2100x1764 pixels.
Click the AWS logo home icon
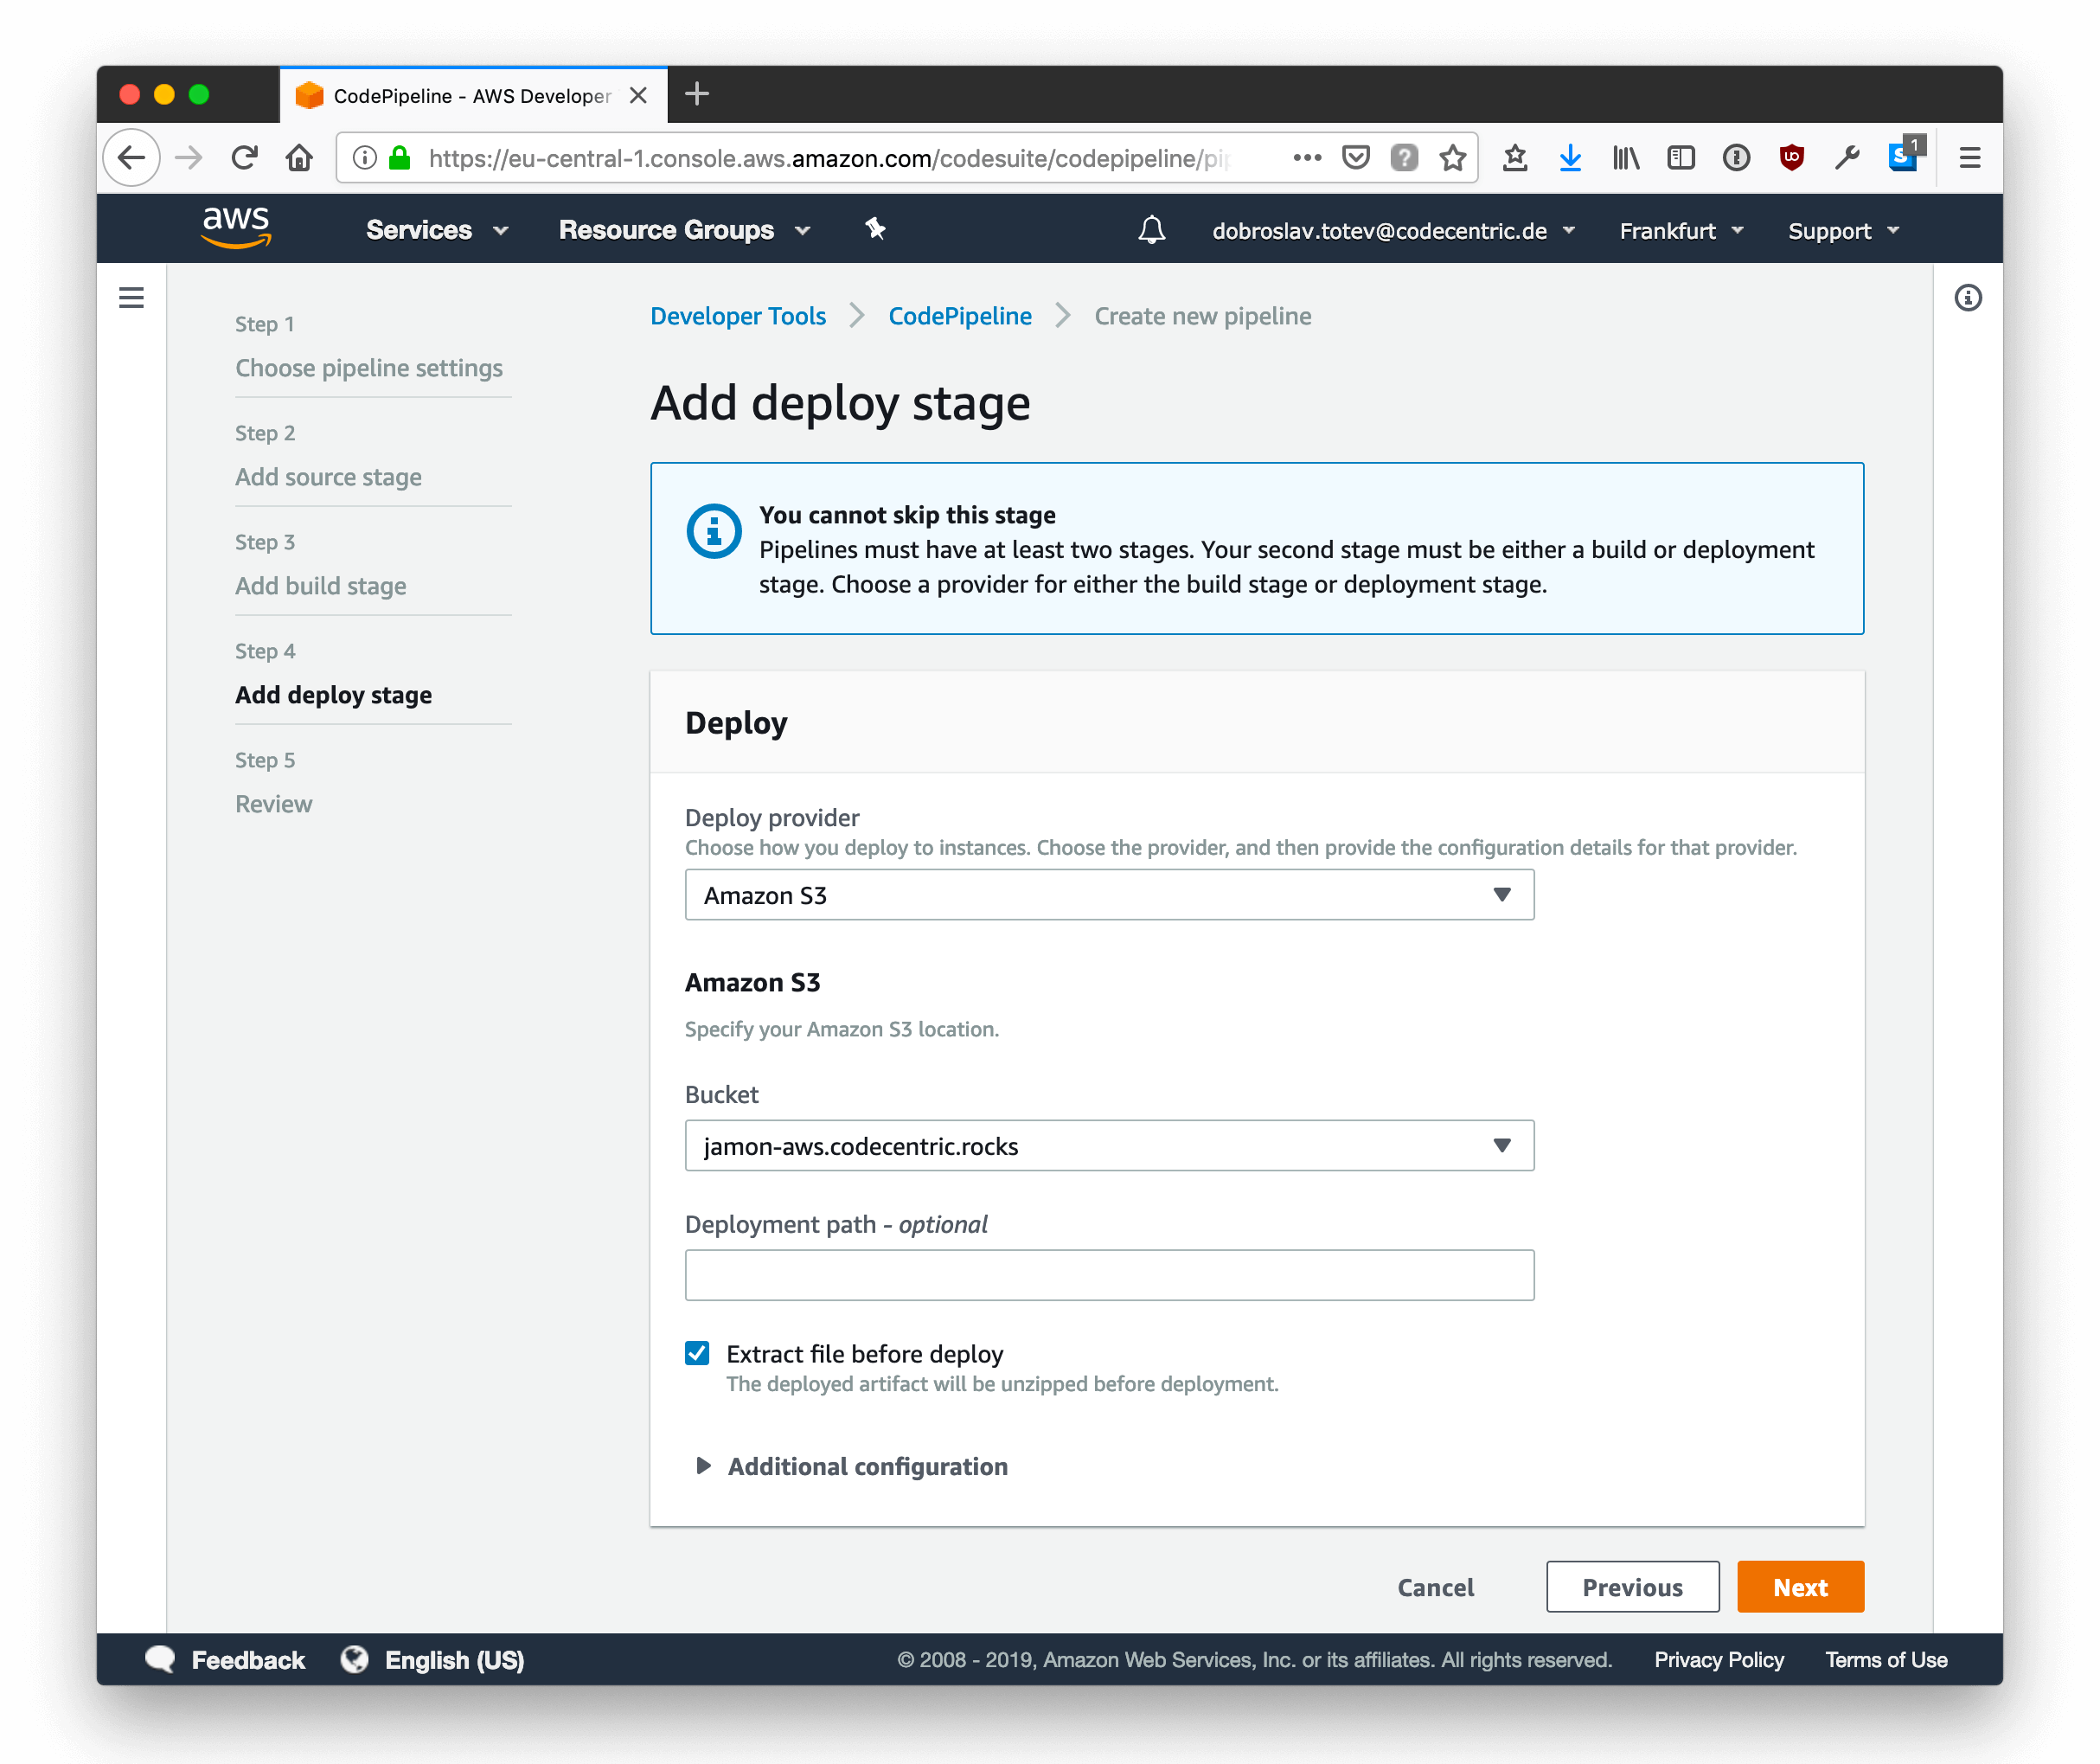click(x=236, y=228)
